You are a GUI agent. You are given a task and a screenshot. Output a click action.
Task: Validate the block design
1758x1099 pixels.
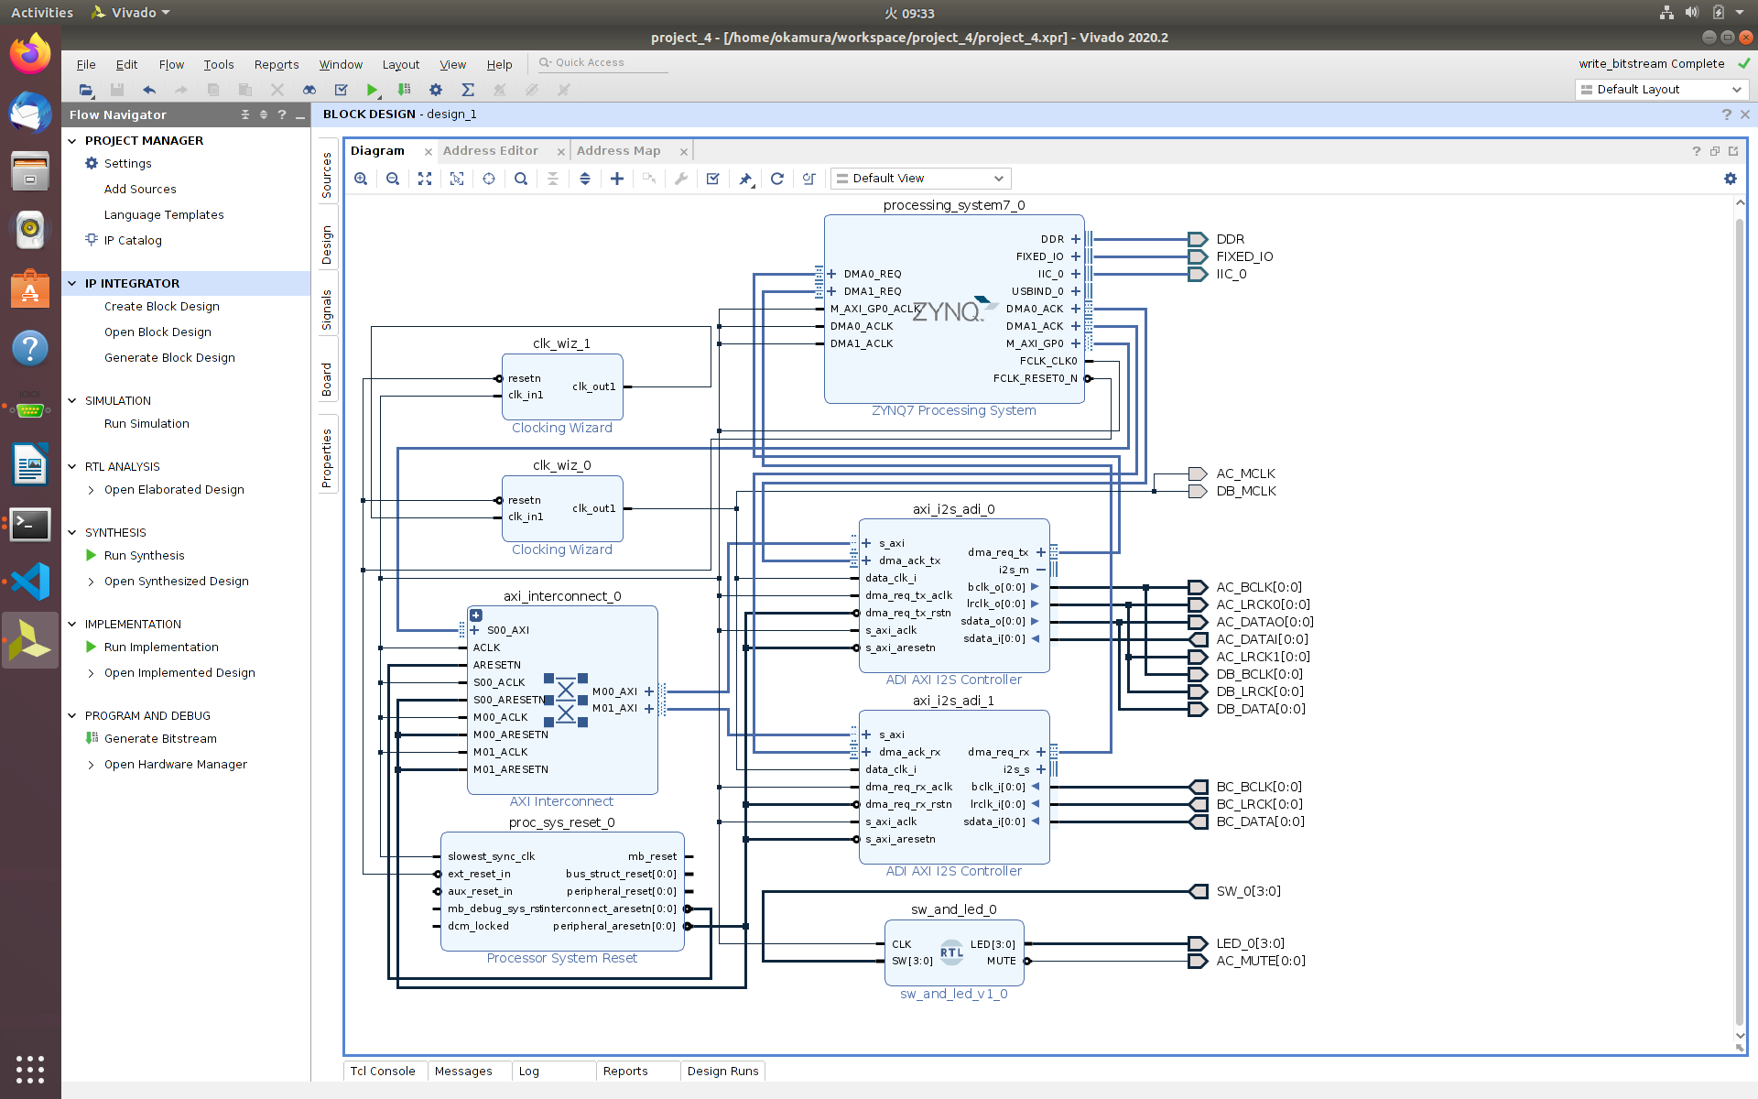click(713, 179)
